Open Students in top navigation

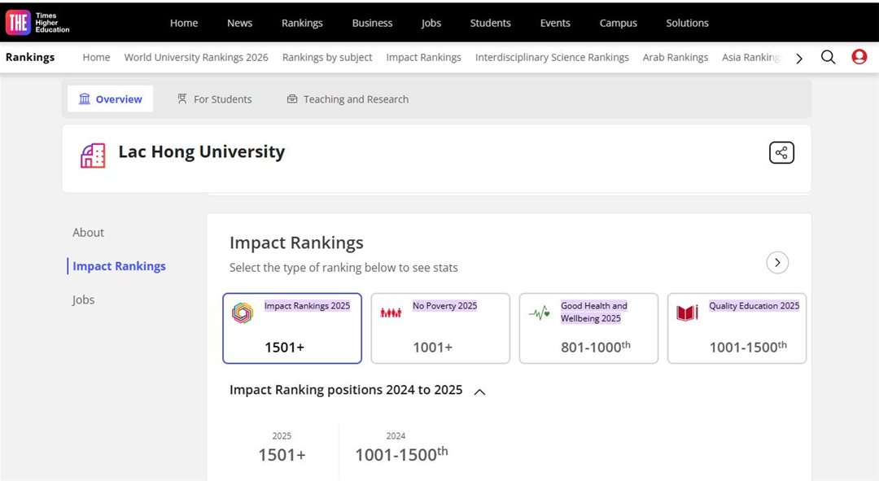pyautogui.click(x=491, y=23)
